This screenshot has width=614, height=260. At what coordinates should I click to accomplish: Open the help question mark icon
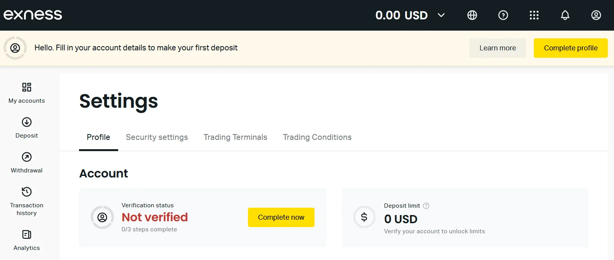503,15
